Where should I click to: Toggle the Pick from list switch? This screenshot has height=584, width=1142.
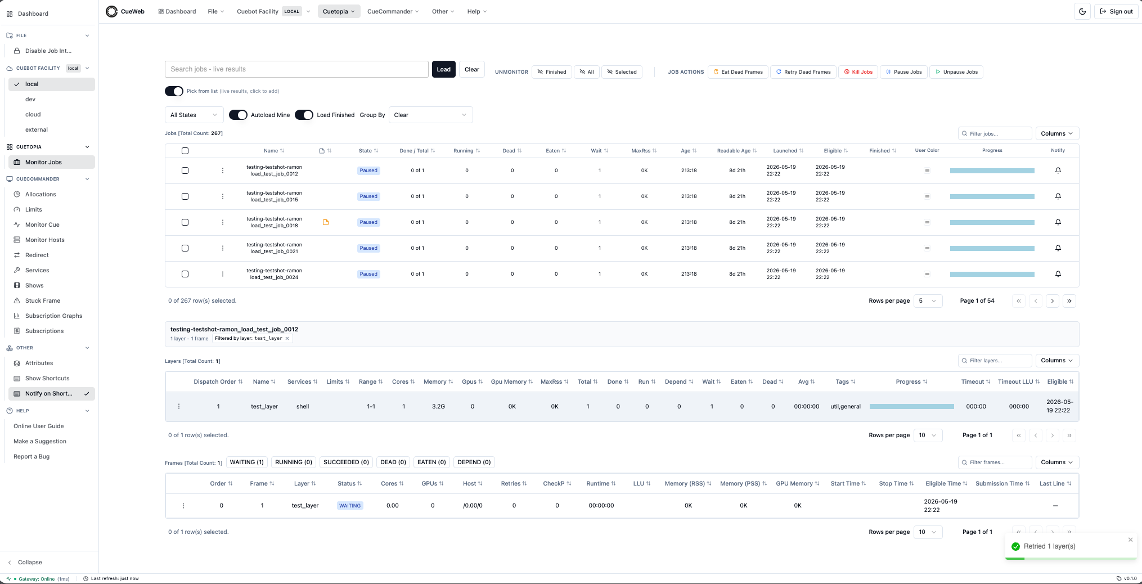(x=174, y=91)
